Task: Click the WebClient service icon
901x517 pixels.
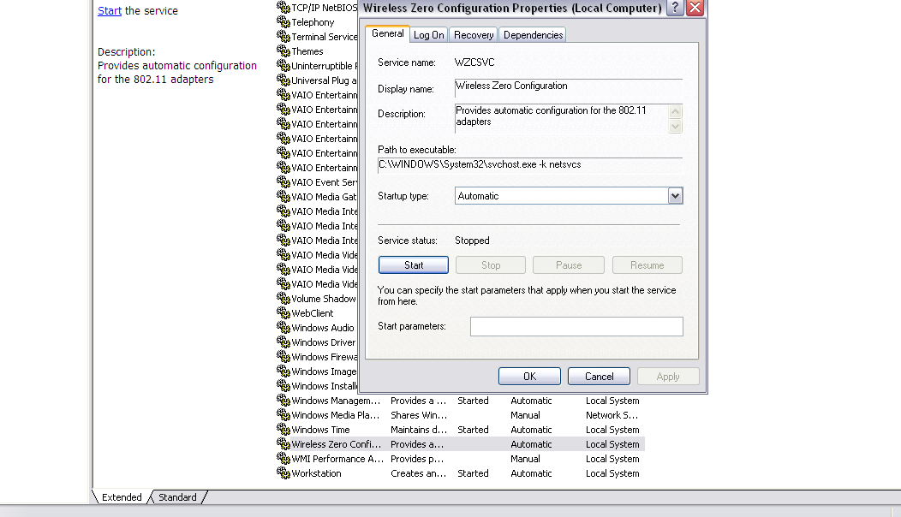Action: (283, 313)
